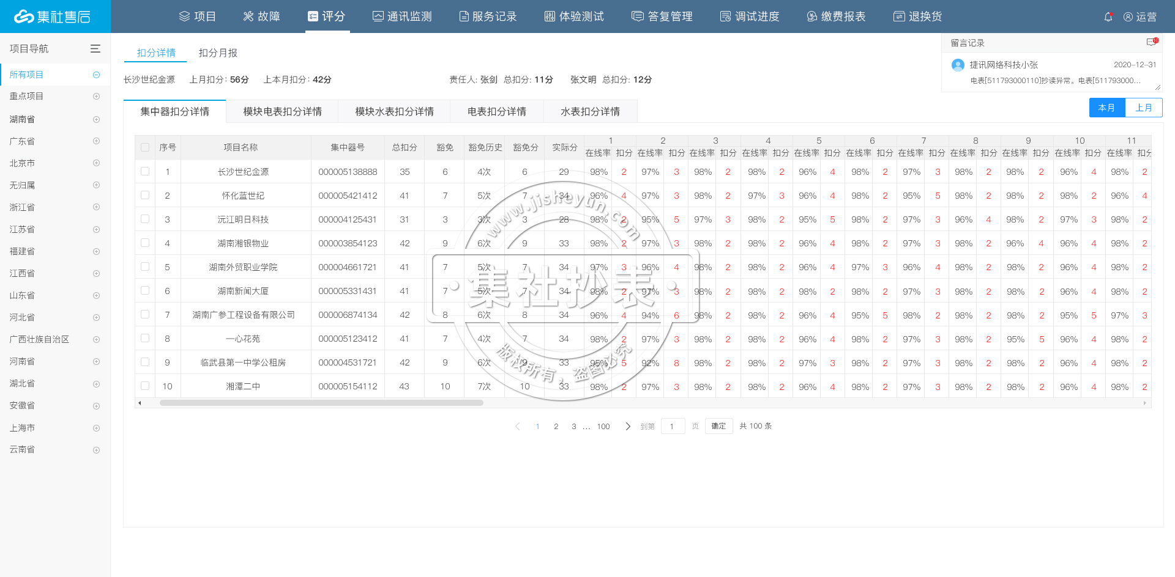
Task: Click the 上月 button
Action: click(x=1143, y=108)
